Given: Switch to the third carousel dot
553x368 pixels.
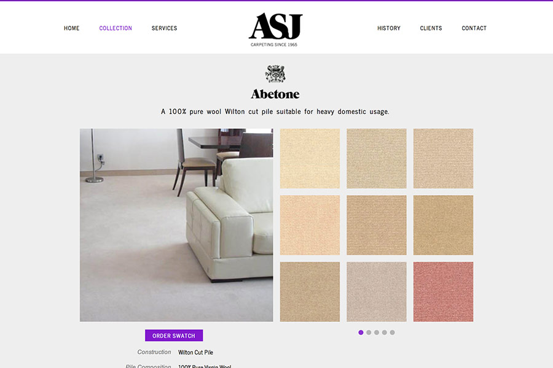Looking at the screenshot, I should click(x=377, y=332).
